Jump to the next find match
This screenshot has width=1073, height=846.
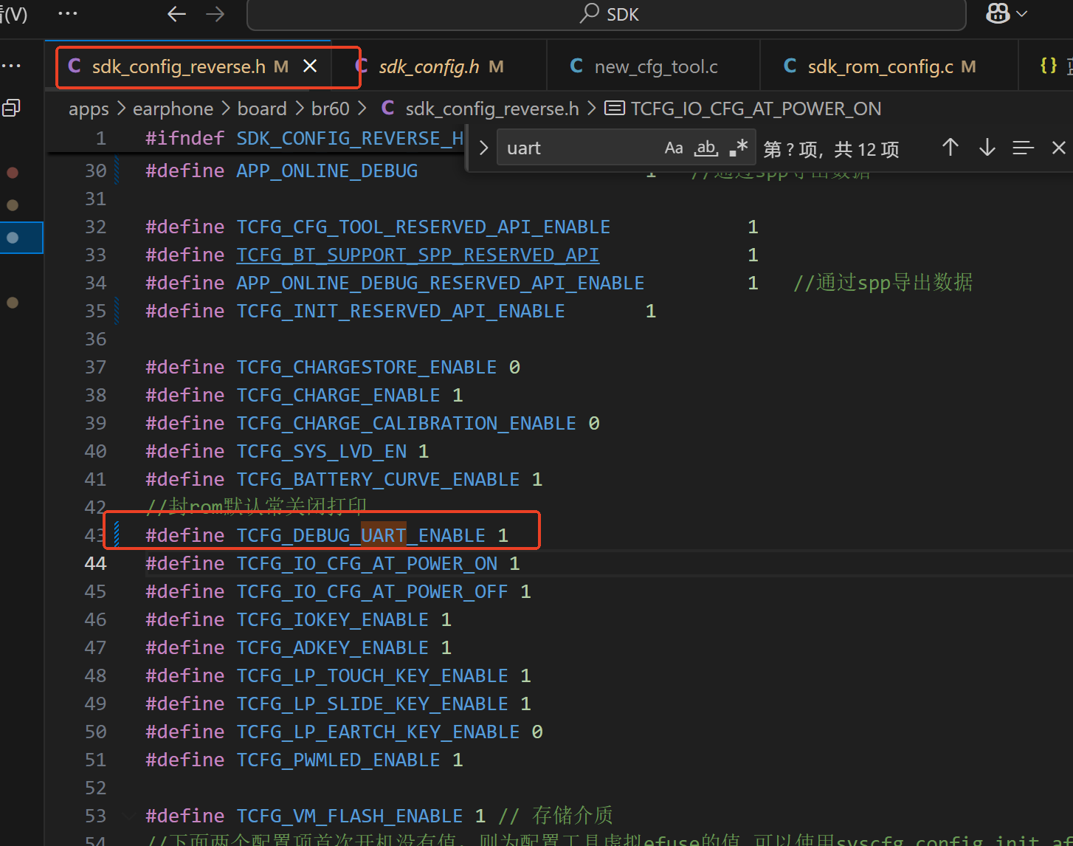pos(987,148)
